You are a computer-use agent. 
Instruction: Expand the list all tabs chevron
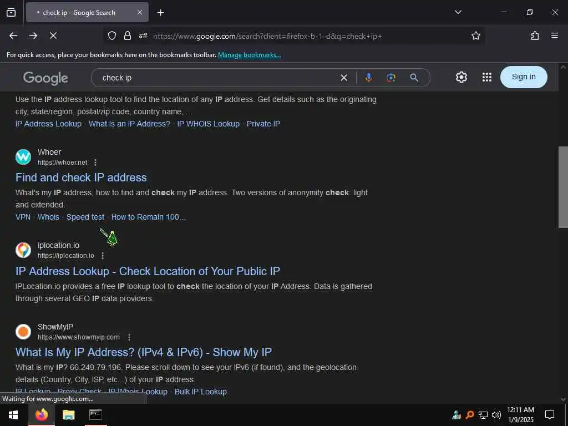click(x=458, y=12)
